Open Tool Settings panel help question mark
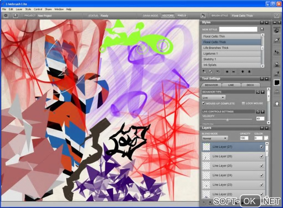Image resolution: width=283 pixels, height=208 pixels. click(x=262, y=79)
